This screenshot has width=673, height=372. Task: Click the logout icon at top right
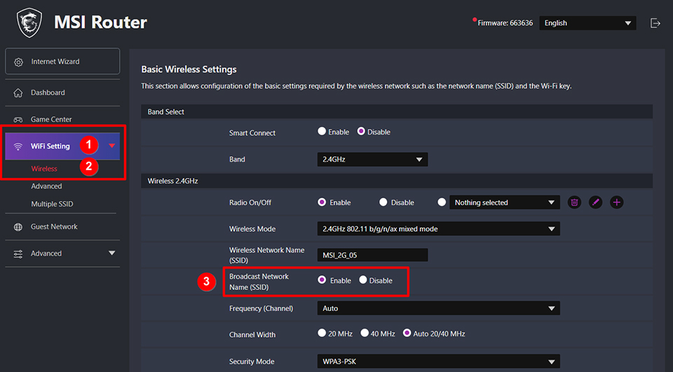655,23
